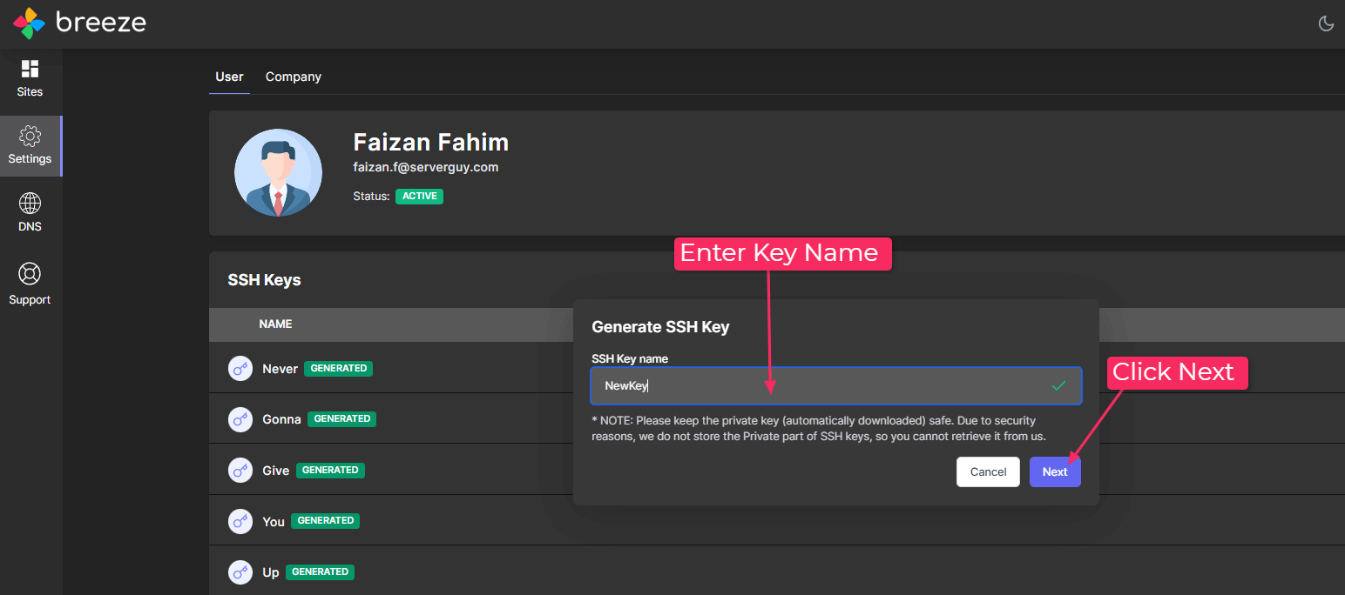Click the ACTIVE status badge
This screenshot has height=595, width=1345.
click(419, 197)
